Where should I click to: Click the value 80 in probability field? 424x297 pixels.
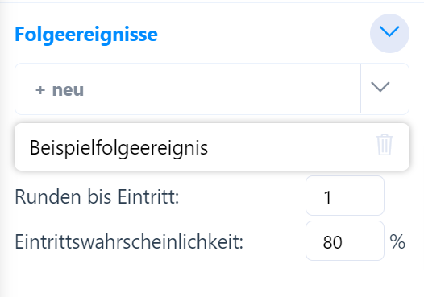click(333, 242)
